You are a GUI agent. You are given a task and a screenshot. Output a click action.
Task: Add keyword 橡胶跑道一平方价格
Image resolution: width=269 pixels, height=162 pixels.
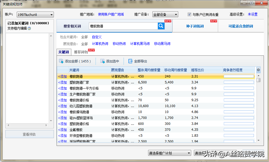pyautogui.click(x=62, y=88)
